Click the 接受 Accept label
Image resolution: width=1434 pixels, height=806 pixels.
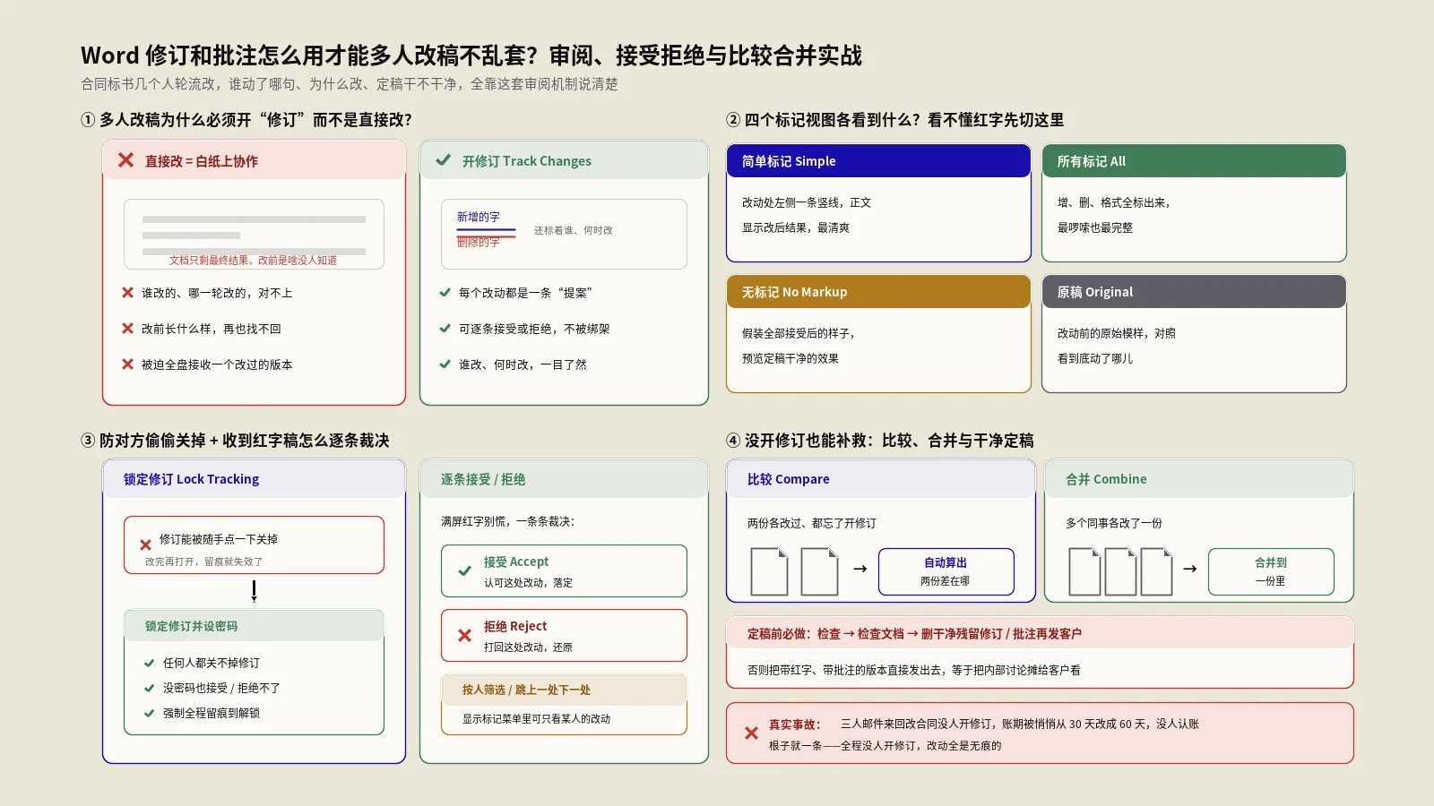point(516,562)
